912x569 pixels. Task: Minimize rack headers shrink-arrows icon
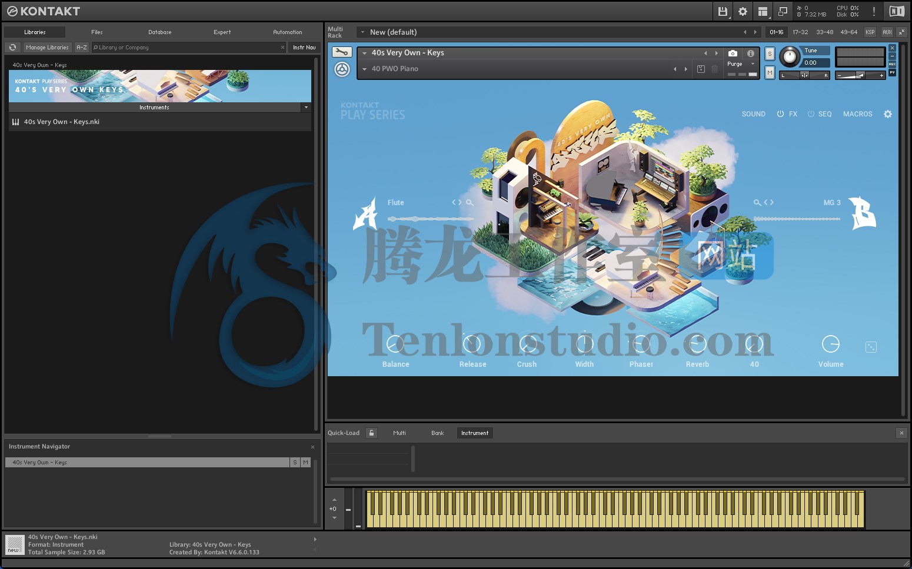point(902,32)
